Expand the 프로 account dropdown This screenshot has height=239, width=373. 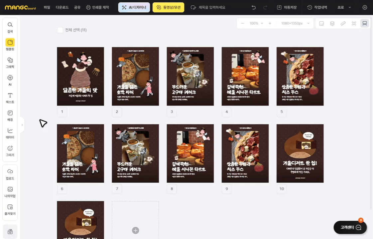(x=344, y=7)
